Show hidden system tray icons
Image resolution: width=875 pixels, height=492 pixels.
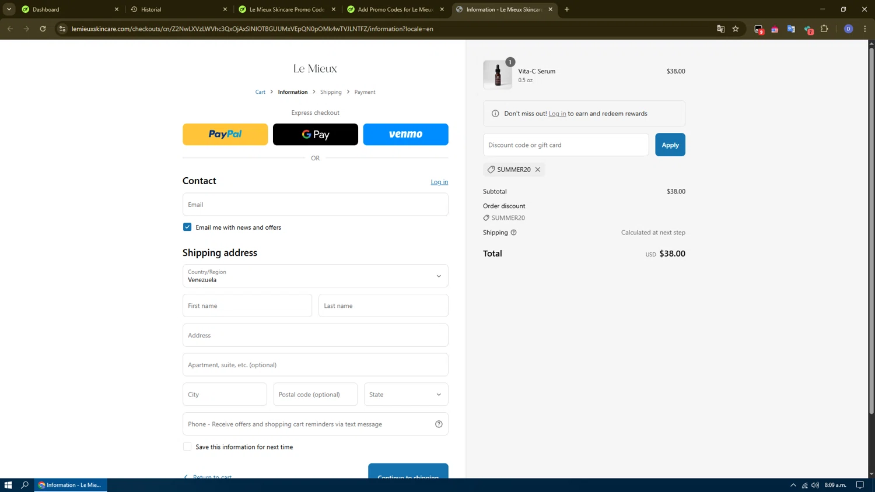coord(793,485)
